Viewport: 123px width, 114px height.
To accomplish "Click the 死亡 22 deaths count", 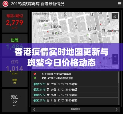I will [15, 102].
